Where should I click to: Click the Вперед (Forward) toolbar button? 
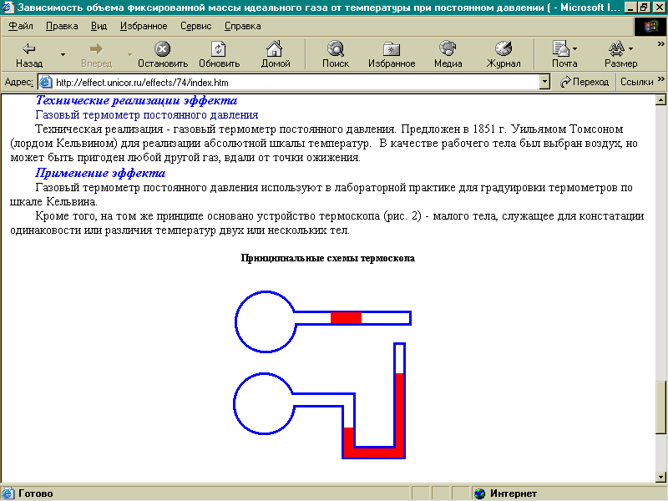click(96, 54)
